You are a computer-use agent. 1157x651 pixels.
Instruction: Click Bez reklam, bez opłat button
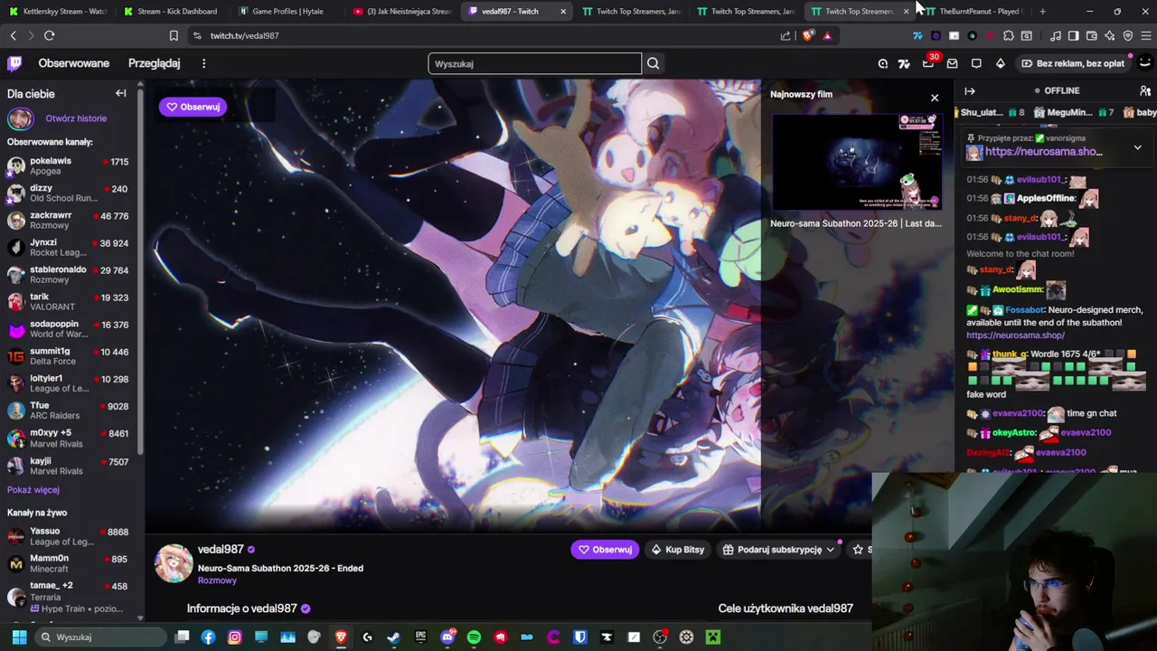point(1072,63)
